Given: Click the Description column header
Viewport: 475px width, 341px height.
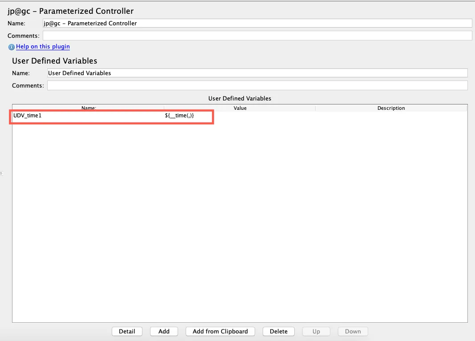Looking at the screenshot, I should [x=391, y=108].
